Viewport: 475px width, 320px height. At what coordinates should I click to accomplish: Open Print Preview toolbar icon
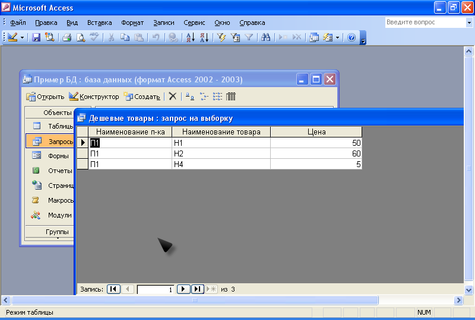[x=81, y=37]
